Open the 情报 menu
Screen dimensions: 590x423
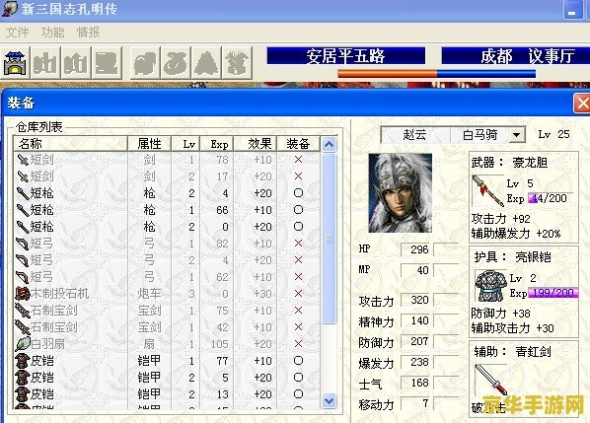89,33
